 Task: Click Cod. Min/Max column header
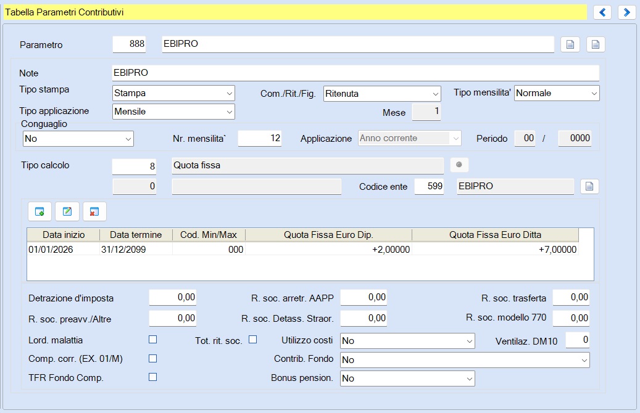tap(209, 235)
